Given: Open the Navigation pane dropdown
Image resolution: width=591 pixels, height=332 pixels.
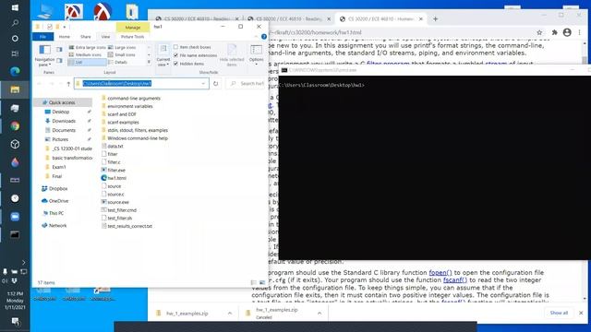Looking at the screenshot, I should tap(45, 55).
